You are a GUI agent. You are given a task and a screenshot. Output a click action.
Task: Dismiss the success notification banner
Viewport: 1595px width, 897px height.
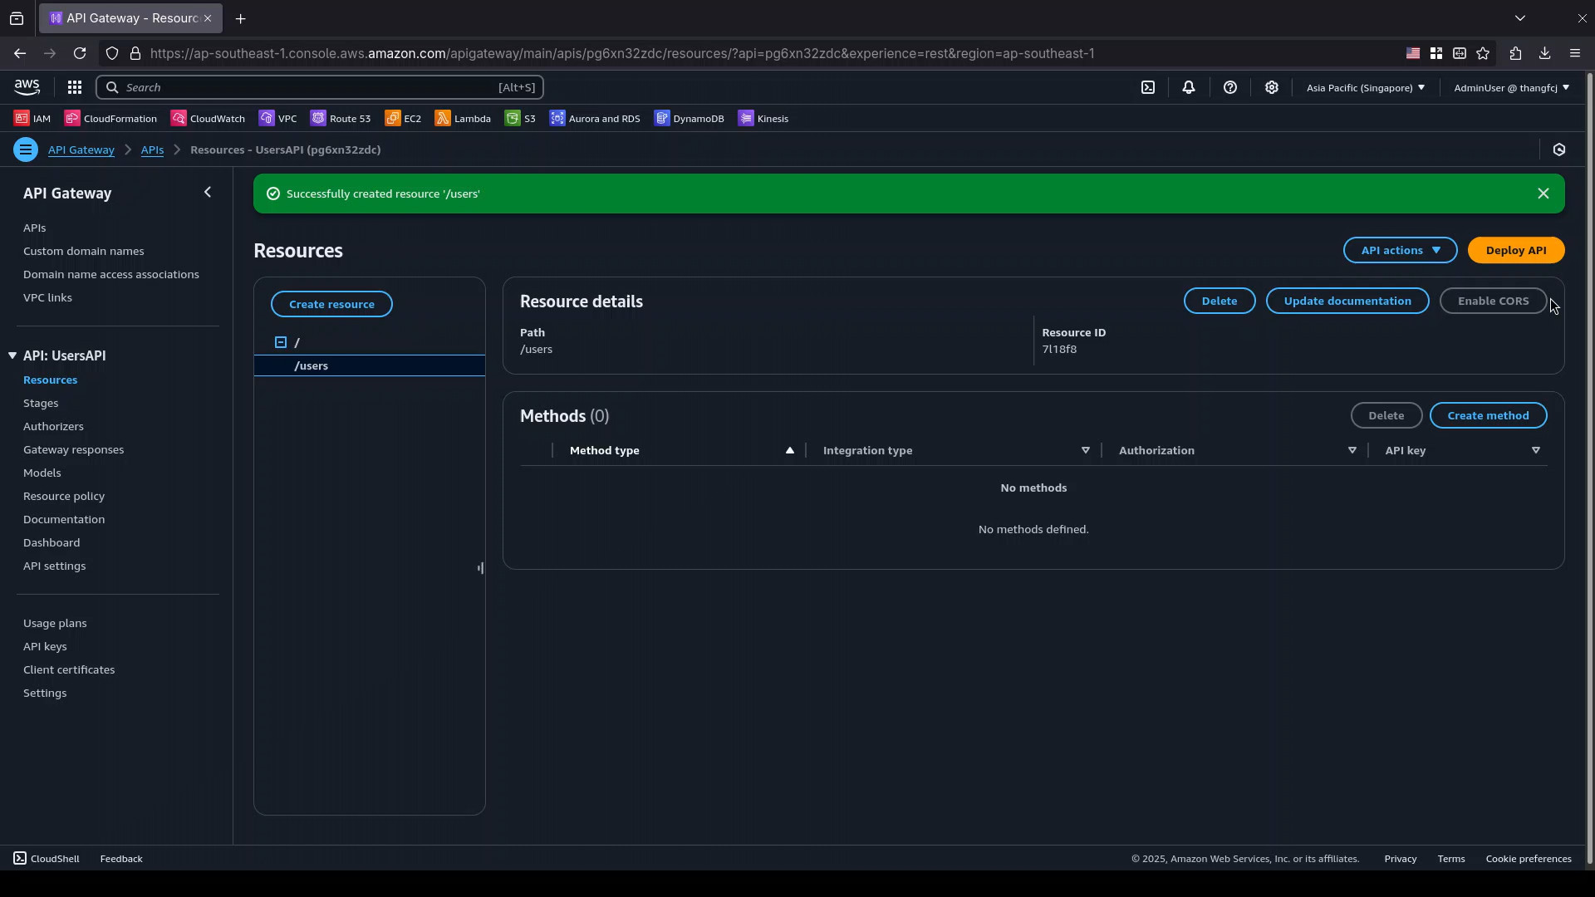1543,194
